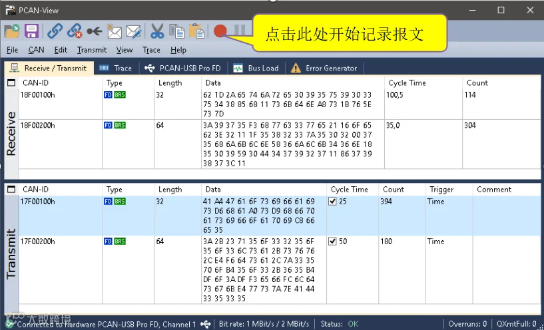This screenshot has width=544, height=330.
Task: Open the Help menu
Action: click(178, 50)
